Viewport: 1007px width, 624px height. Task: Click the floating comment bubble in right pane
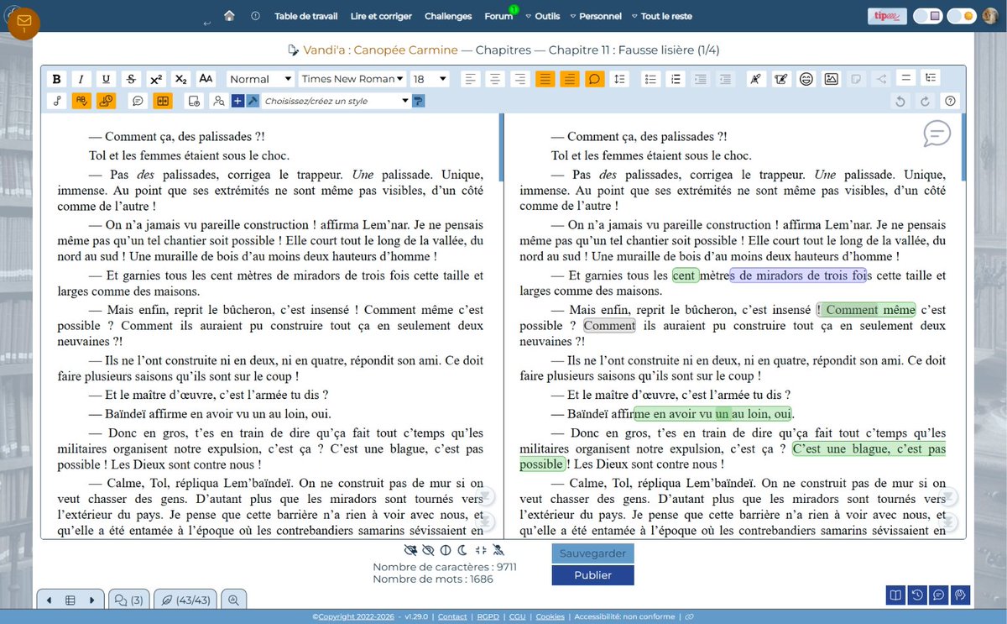[x=937, y=134]
